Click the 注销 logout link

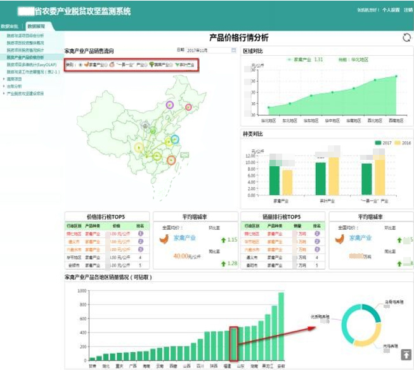(408, 10)
